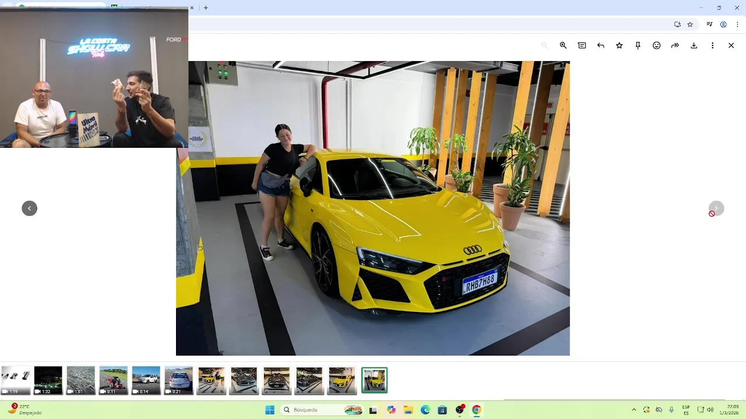Screen dimensions: 746x419
Task: Open the Windows Start menu
Action: tap(270, 410)
